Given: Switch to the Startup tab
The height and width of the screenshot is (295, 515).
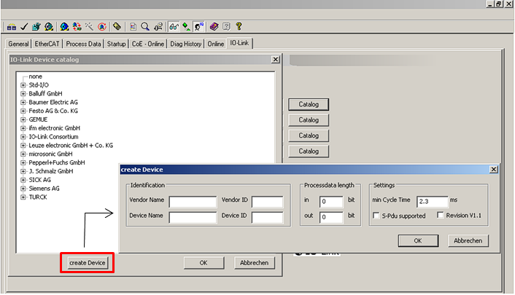Looking at the screenshot, I should click(116, 44).
